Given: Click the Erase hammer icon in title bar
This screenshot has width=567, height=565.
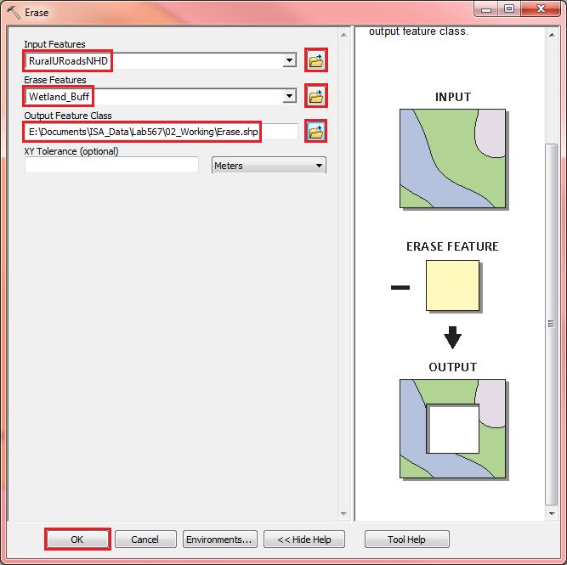Looking at the screenshot, I should pyautogui.click(x=14, y=13).
